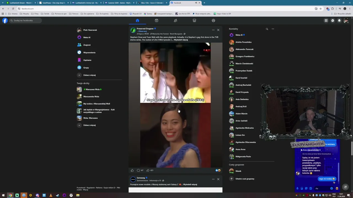Image resolution: width=353 pixels, height=198 pixels.
Task: Open the notifications bell
Action: 339,20
